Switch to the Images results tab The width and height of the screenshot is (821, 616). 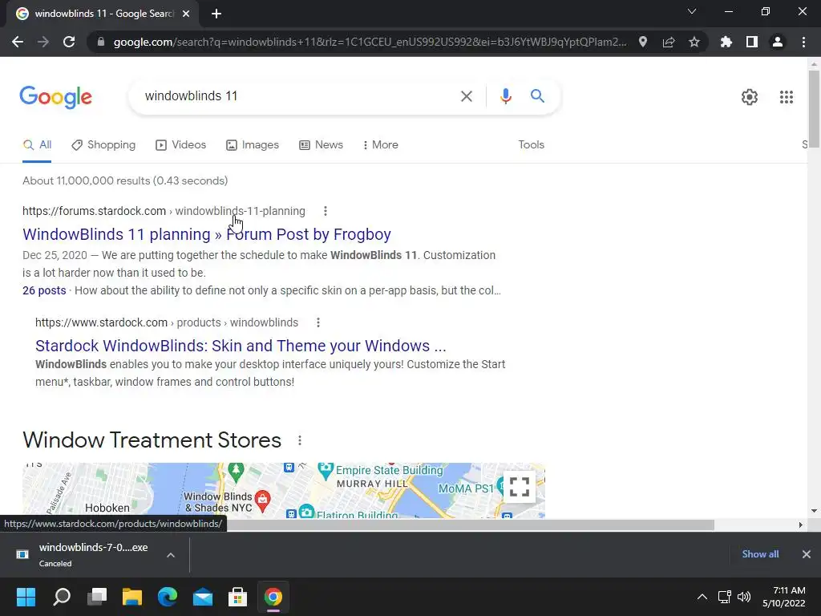tap(253, 145)
